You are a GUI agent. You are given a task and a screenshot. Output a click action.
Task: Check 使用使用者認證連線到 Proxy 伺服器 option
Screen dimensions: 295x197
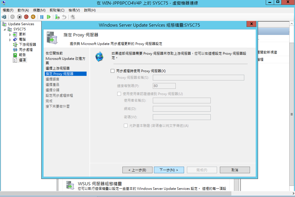click(x=119, y=94)
